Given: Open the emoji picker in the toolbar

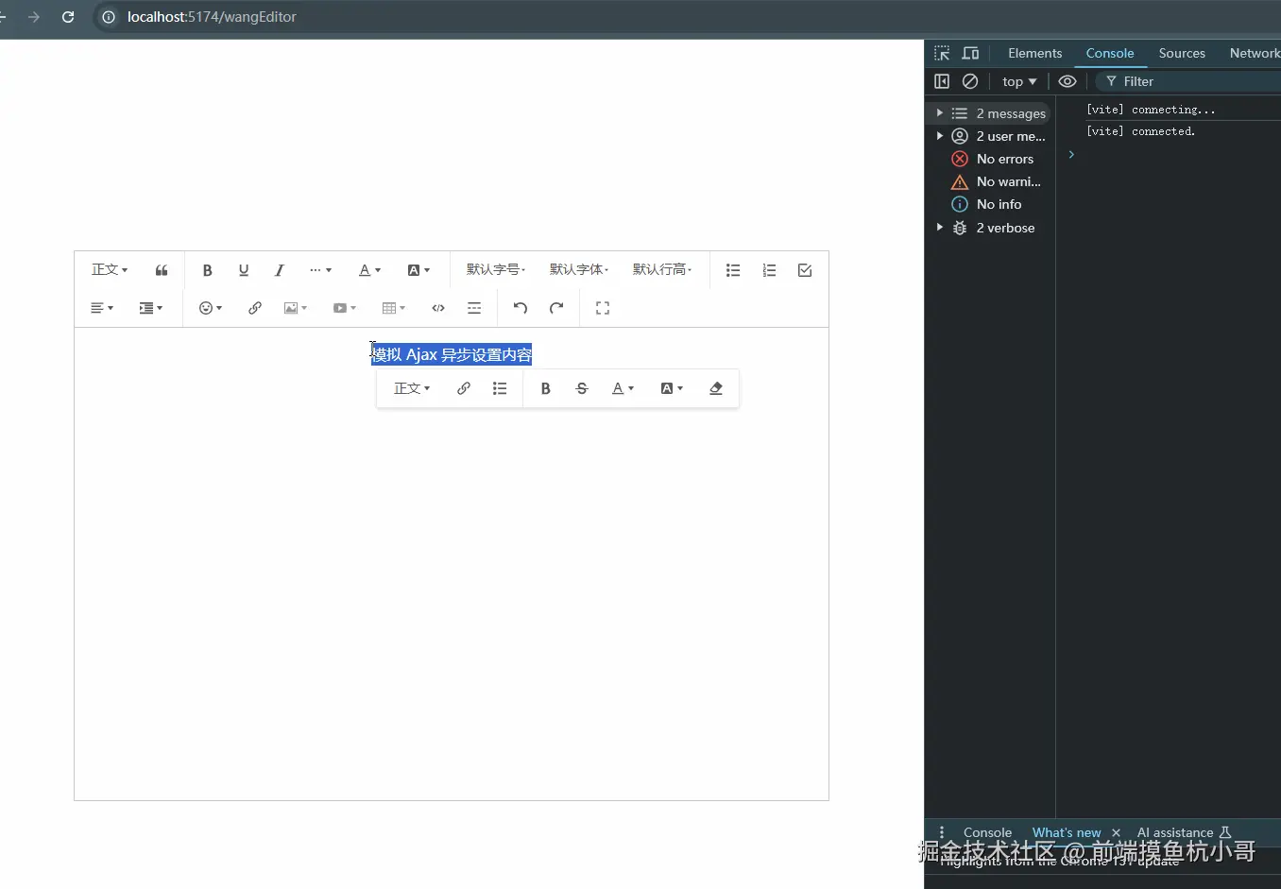Looking at the screenshot, I should point(207,308).
